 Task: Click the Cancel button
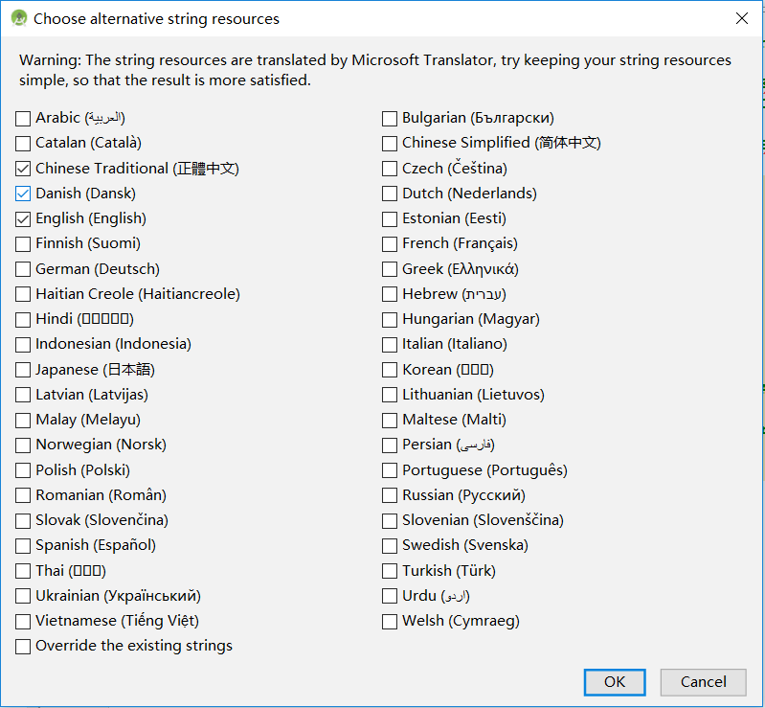[x=703, y=681]
